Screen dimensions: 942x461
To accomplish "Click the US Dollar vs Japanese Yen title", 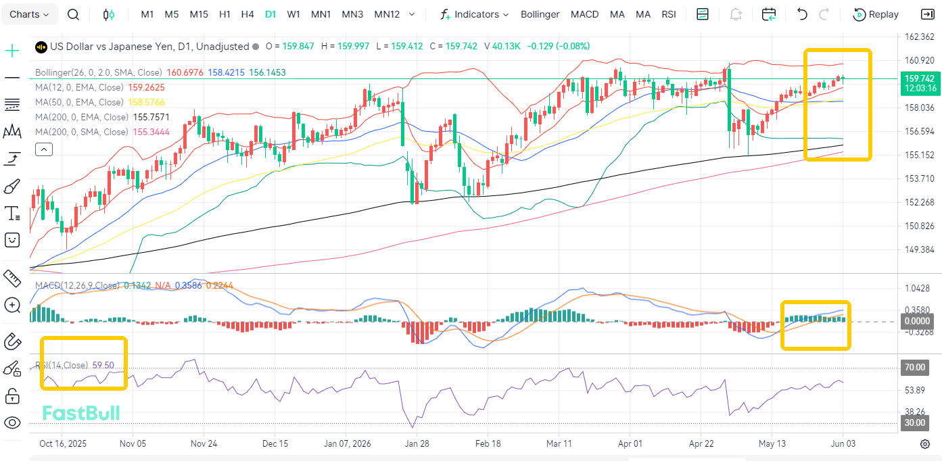I will point(149,47).
